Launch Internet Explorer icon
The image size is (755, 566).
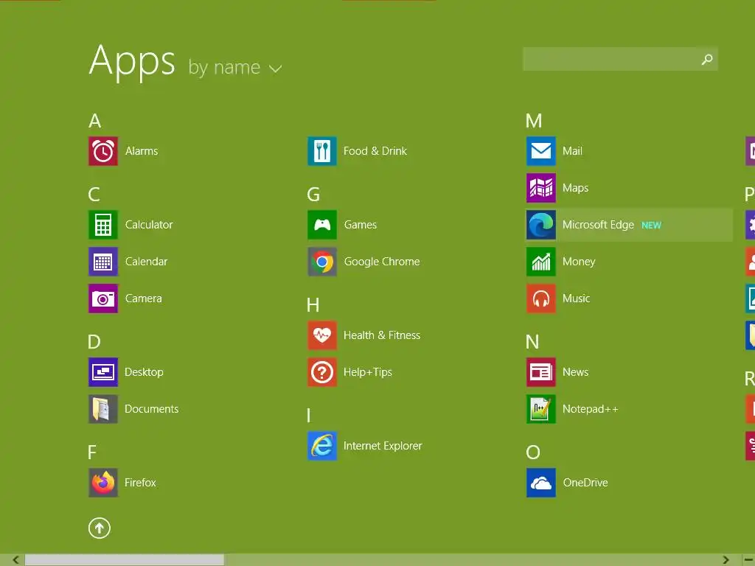[322, 446]
